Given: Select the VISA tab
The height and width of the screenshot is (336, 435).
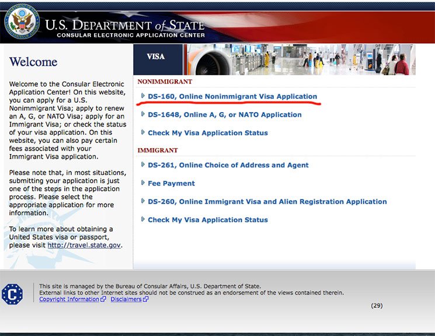Looking at the screenshot, I should (155, 57).
